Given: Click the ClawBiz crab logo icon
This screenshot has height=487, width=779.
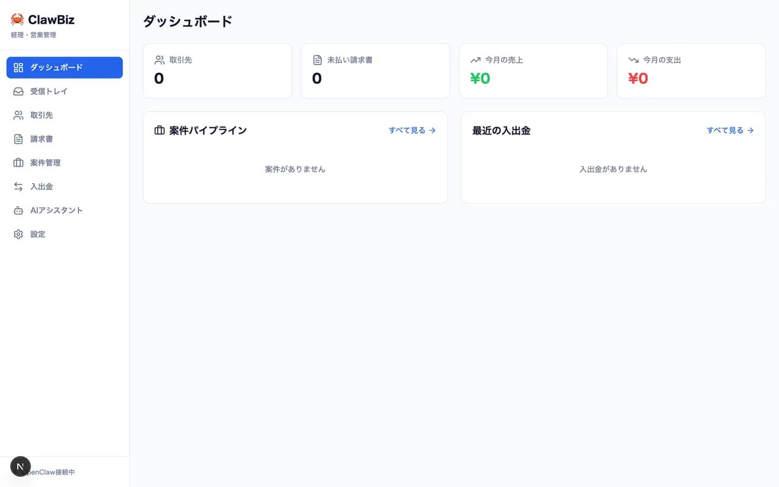Looking at the screenshot, I should 17,19.
